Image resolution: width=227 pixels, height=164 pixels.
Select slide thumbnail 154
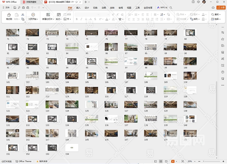pos(72,148)
